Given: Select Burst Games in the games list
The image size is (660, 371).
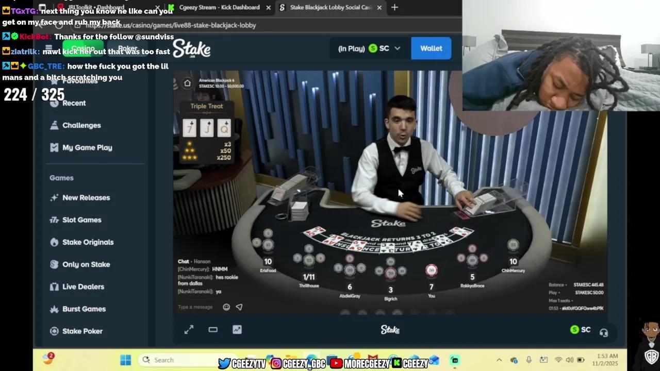Looking at the screenshot, I should click(x=83, y=309).
